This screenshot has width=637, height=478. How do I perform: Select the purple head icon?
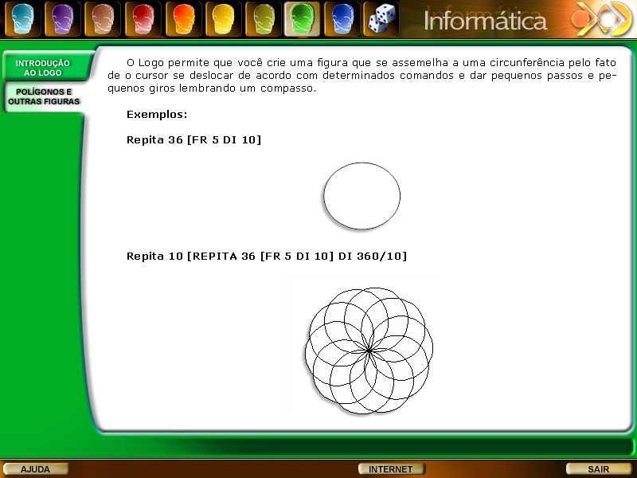click(63, 18)
